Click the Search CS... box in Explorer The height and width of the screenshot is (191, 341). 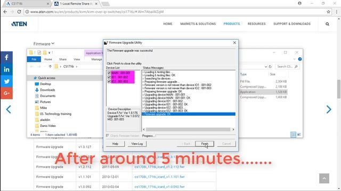tap(287, 66)
